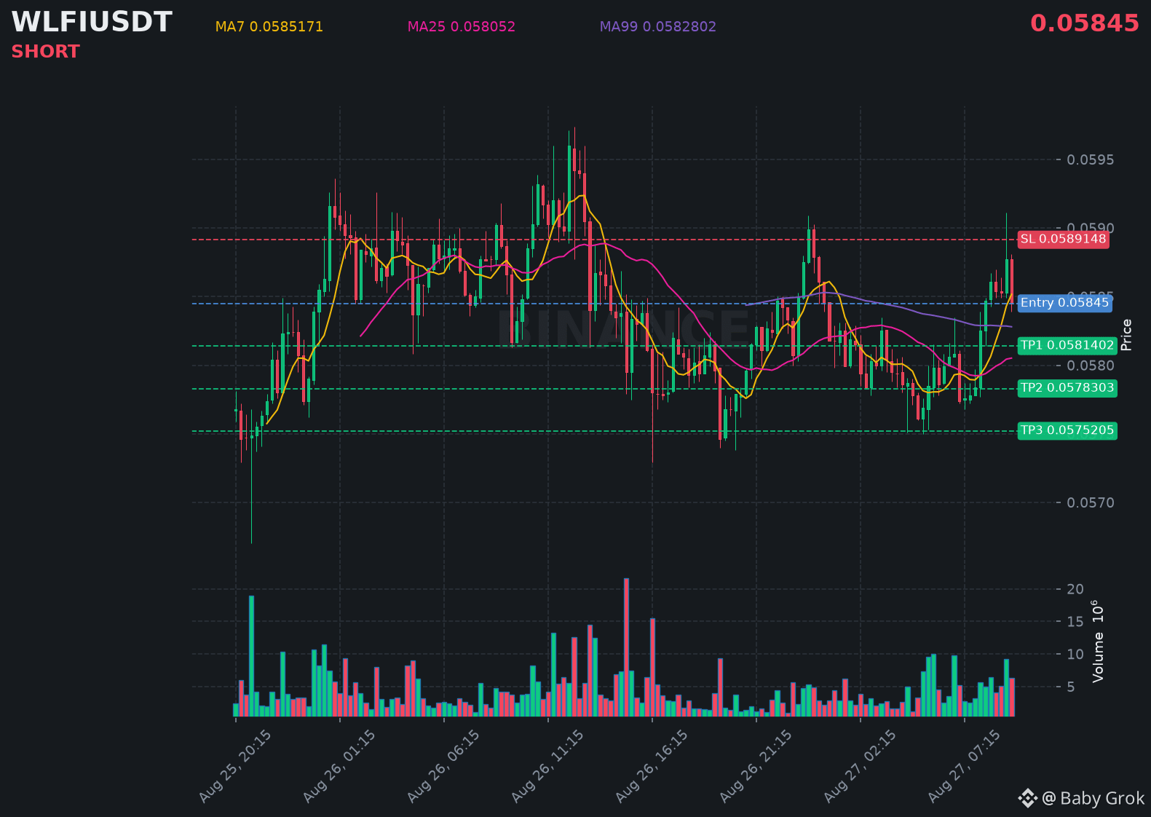Click the volume axis tick 20
Image resolution: width=1151 pixels, height=817 pixels.
point(1075,589)
